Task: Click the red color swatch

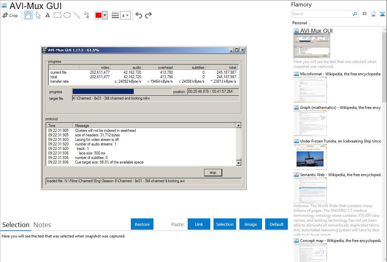Action: [99, 15]
